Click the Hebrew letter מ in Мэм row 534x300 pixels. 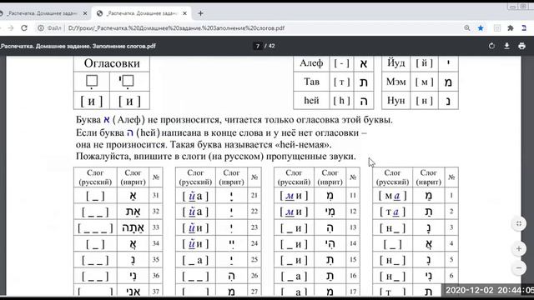pyautogui.click(x=448, y=82)
